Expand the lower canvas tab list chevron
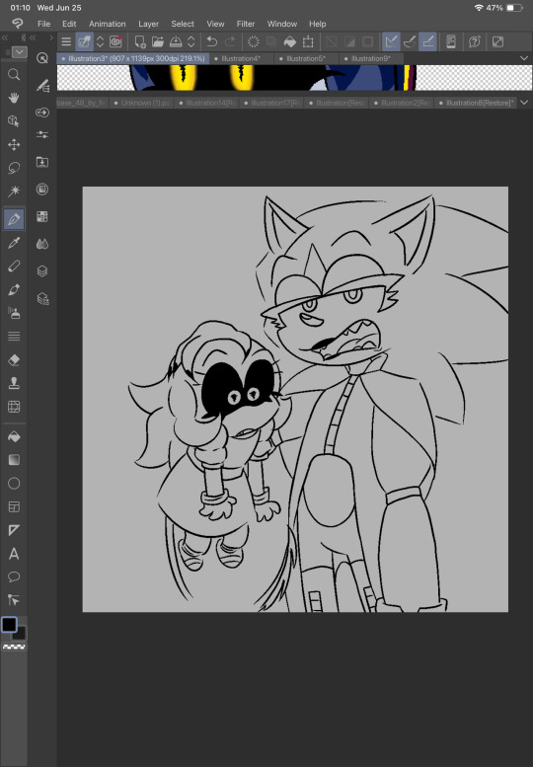533x767 pixels. click(524, 103)
